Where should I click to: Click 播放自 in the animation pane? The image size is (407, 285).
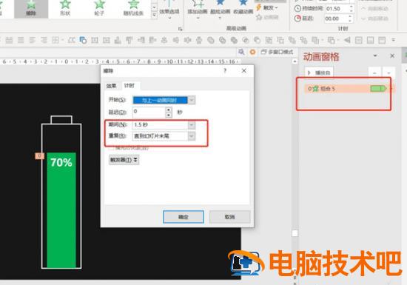(x=319, y=73)
